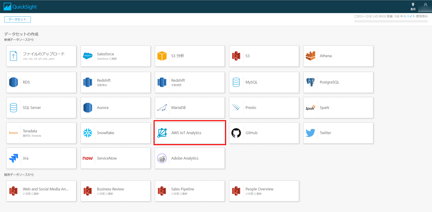This screenshot has height=212, width=432.
Task: Click the Aurora label
Action: point(103,108)
